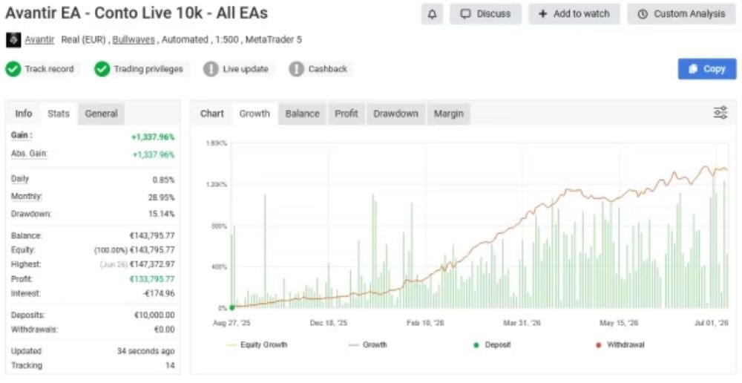742x383 pixels.
Task: Click the Avantir profile avatar icon
Action: coord(13,40)
